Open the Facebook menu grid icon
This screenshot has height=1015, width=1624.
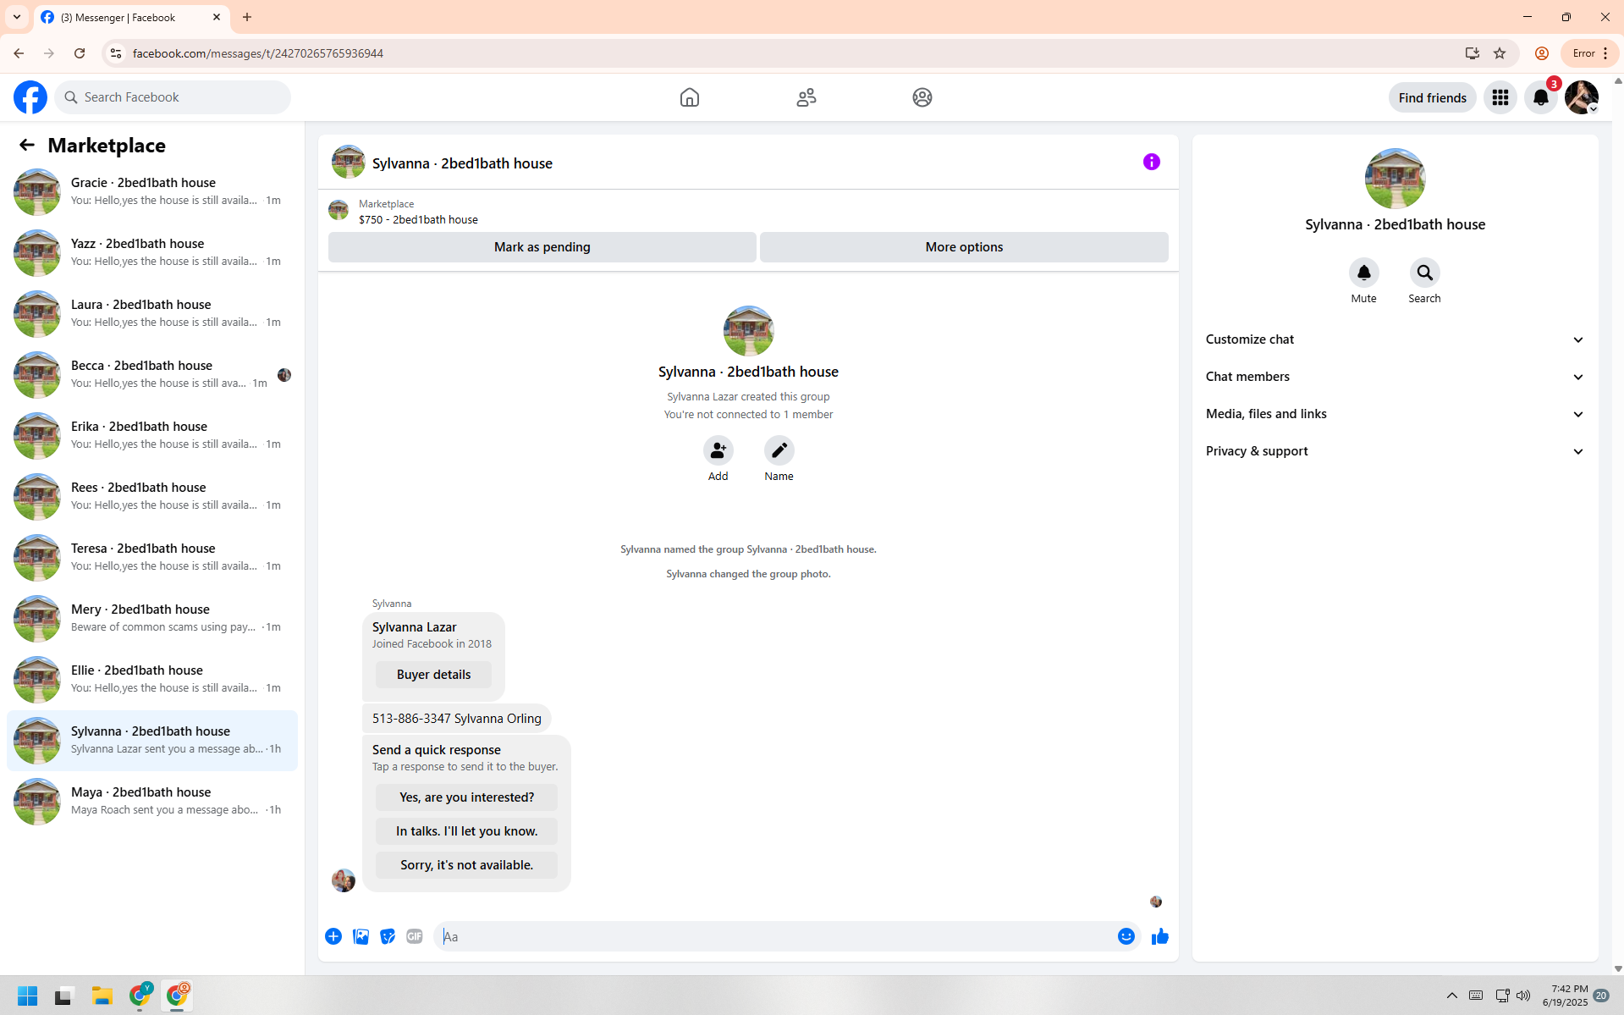coord(1500,97)
